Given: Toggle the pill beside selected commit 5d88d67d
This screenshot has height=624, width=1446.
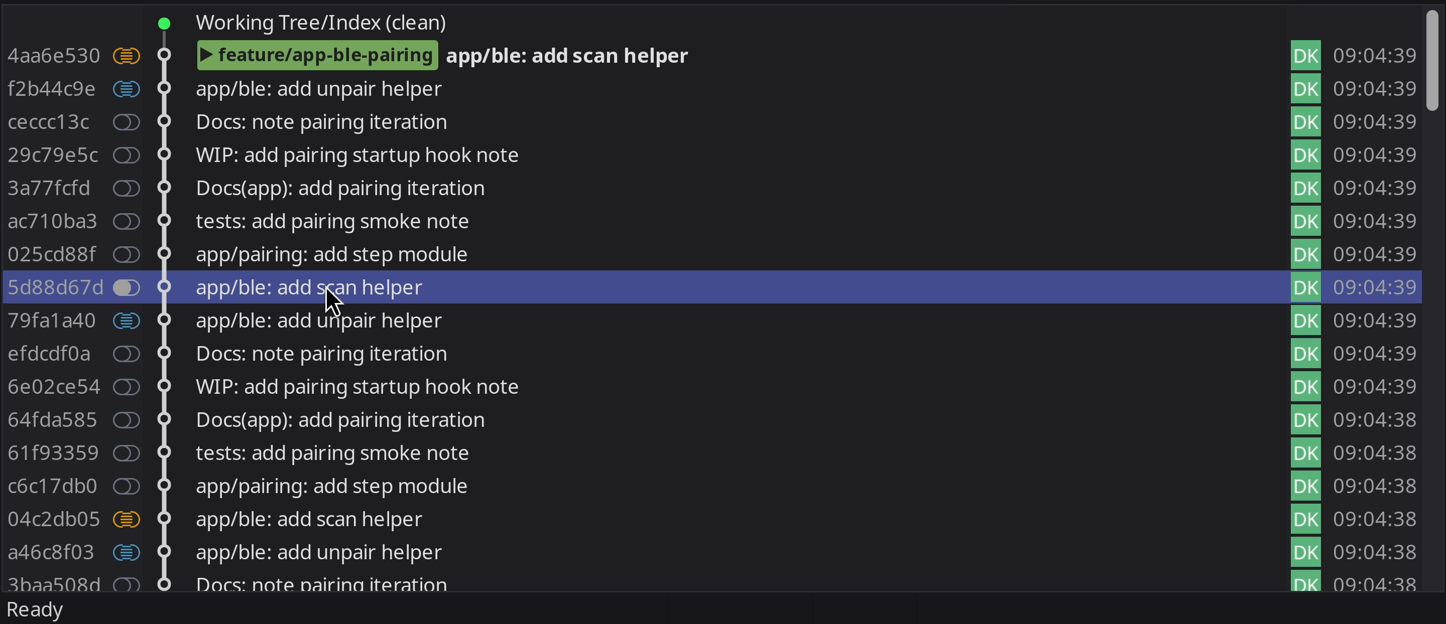Looking at the screenshot, I should coord(127,287).
